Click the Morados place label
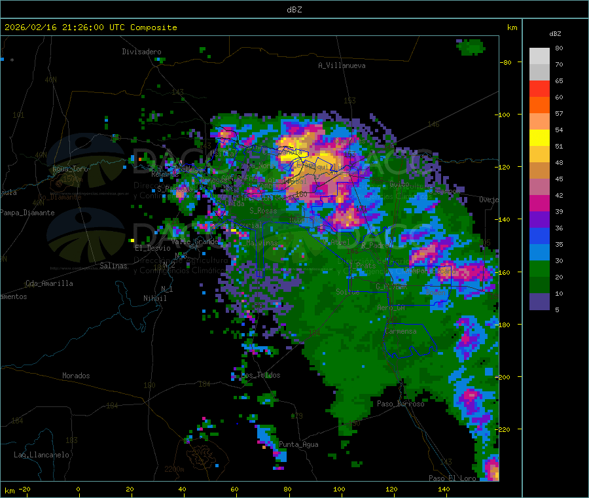The image size is (589, 498). [x=76, y=376]
